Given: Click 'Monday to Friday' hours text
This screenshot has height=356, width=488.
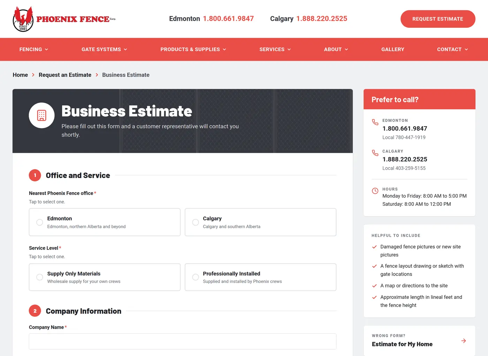Looking at the screenshot, I should pos(425,196).
